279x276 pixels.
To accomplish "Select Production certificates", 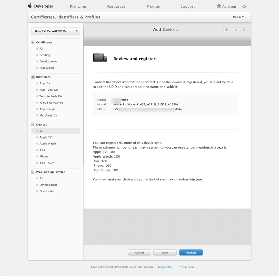I will [47, 68].
